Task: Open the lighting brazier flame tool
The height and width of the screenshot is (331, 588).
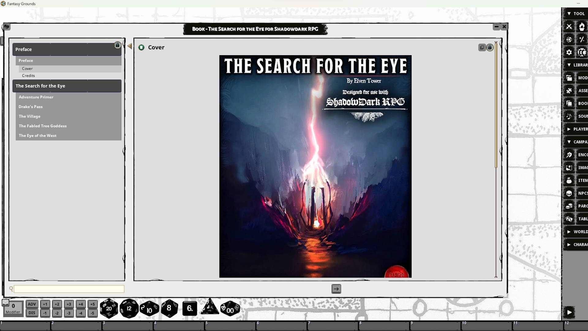Action: coord(582,27)
